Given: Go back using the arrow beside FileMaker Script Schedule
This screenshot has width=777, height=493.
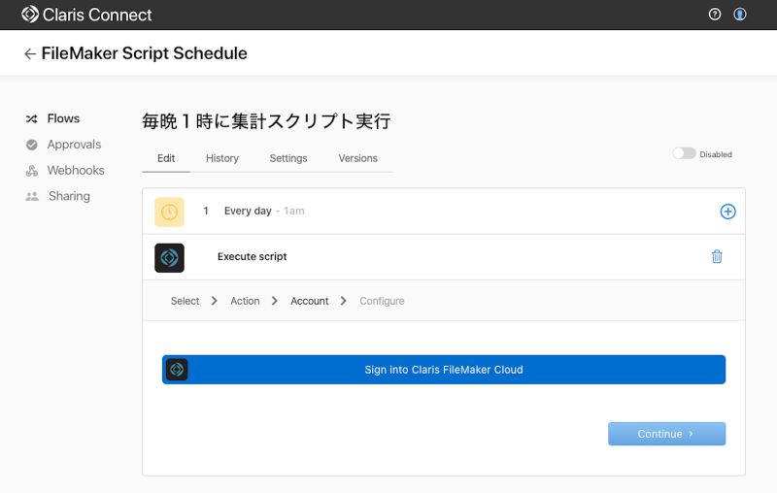Looking at the screenshot, I should click(x=30, y=53).
